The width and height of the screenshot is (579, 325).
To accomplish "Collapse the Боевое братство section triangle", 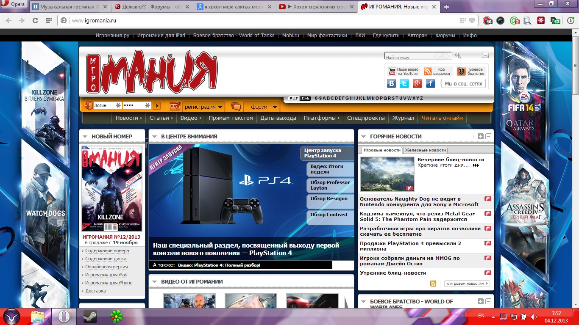I will (x=364, y=302).
